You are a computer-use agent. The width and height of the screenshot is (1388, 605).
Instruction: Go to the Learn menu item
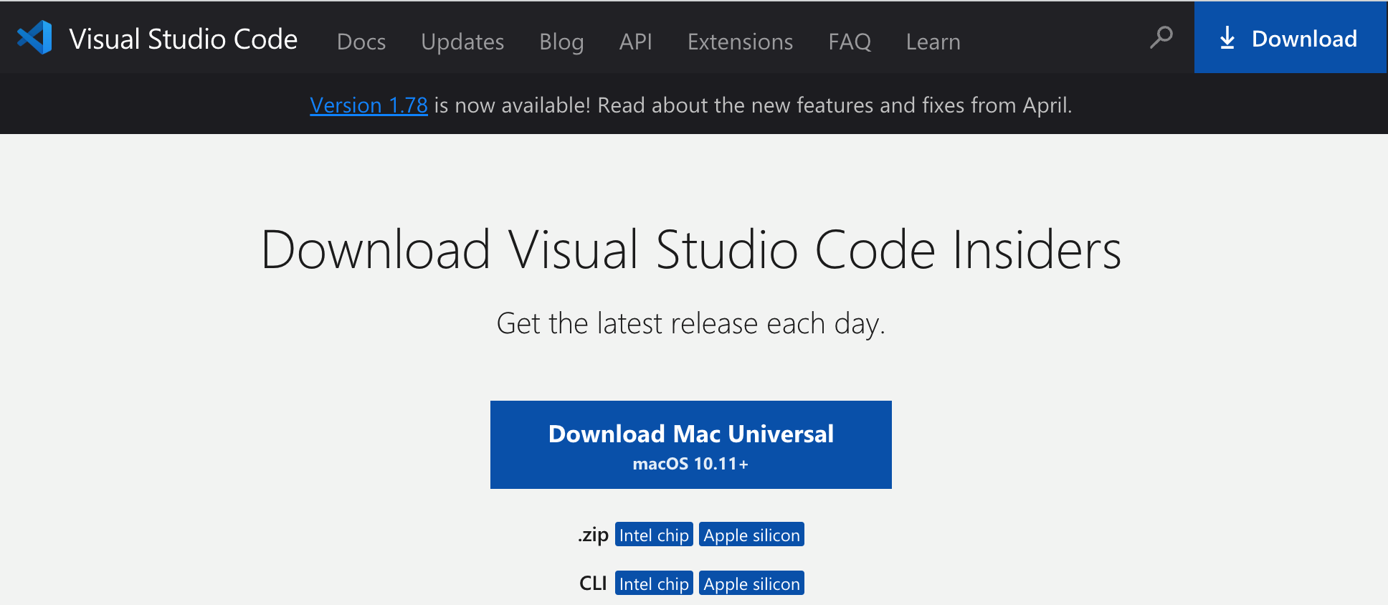tap(933, 42)
